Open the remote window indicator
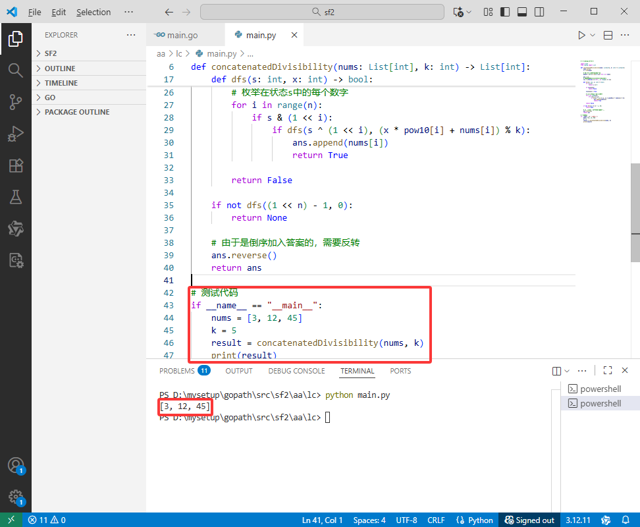Screen dimensions: 640x527 click(x=11, y=520)
